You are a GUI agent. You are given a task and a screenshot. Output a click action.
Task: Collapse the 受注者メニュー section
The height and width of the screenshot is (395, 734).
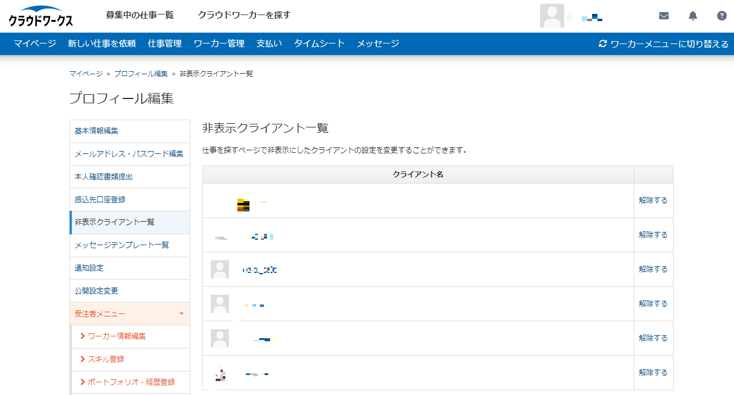pos(181,313)
